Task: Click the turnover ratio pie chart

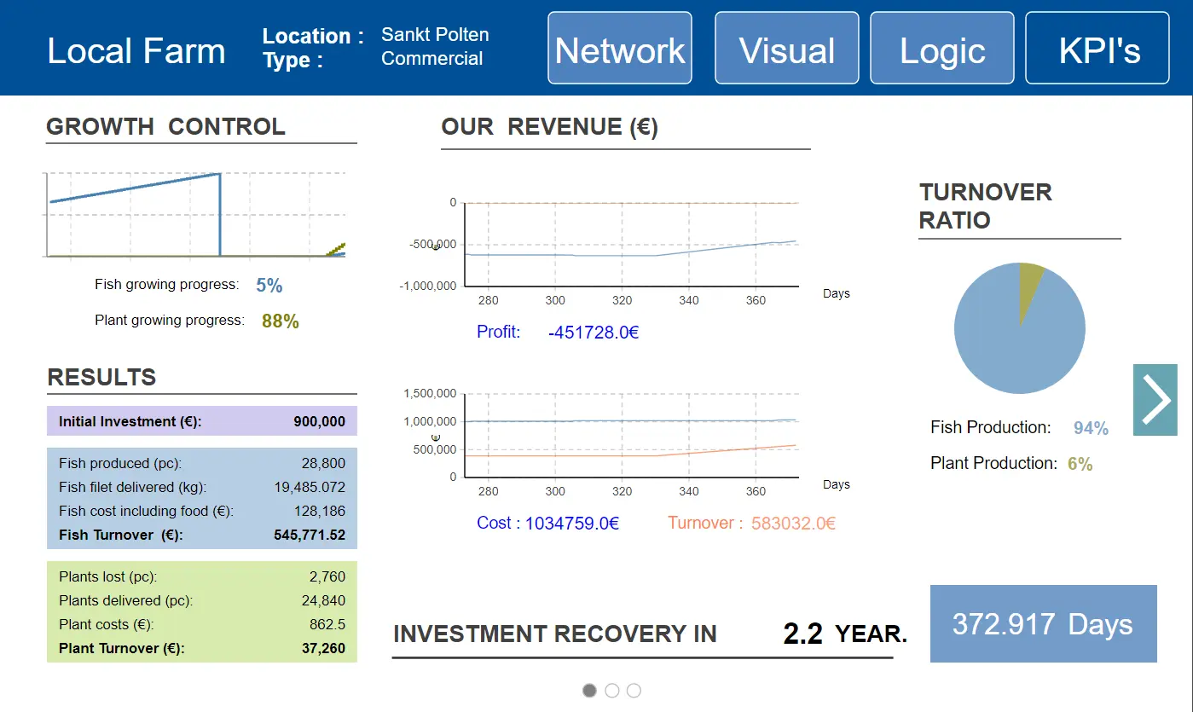Action: pos(1019,328)
